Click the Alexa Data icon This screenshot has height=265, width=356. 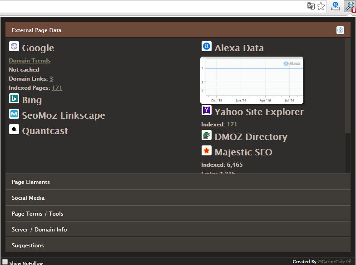(207, 46)
